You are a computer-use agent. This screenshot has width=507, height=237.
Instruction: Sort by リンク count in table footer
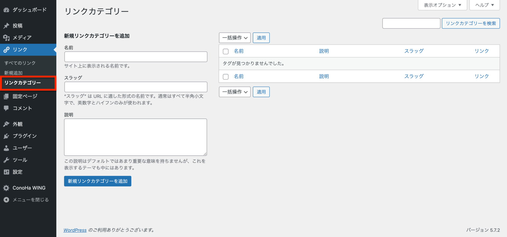pyautogui.click(x=482, y=76)
